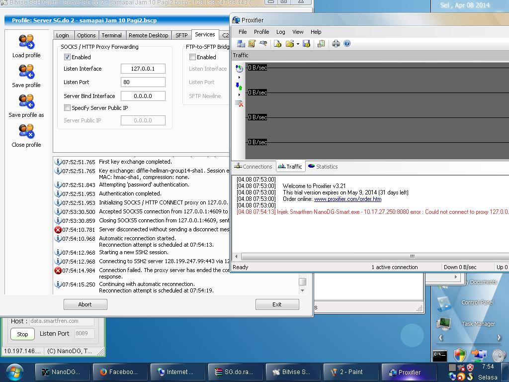Click the Listen Port field showing 80
The height and width of the screenshot is (382, 509).
tap(143, 82)
